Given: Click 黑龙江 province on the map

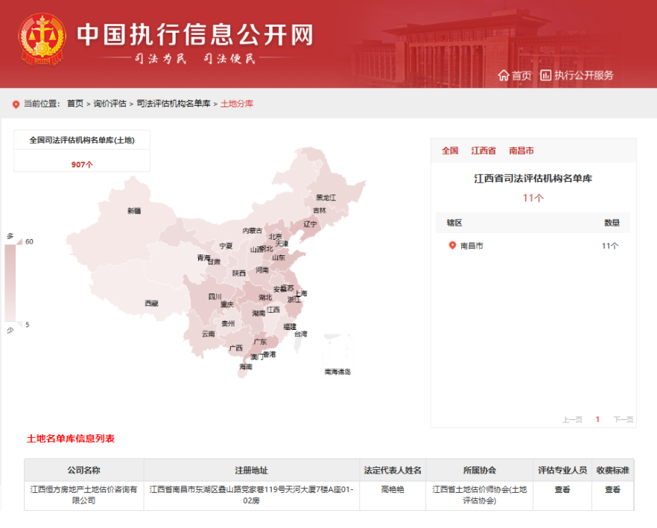Looking at the screenshot, I should [326, 198].
